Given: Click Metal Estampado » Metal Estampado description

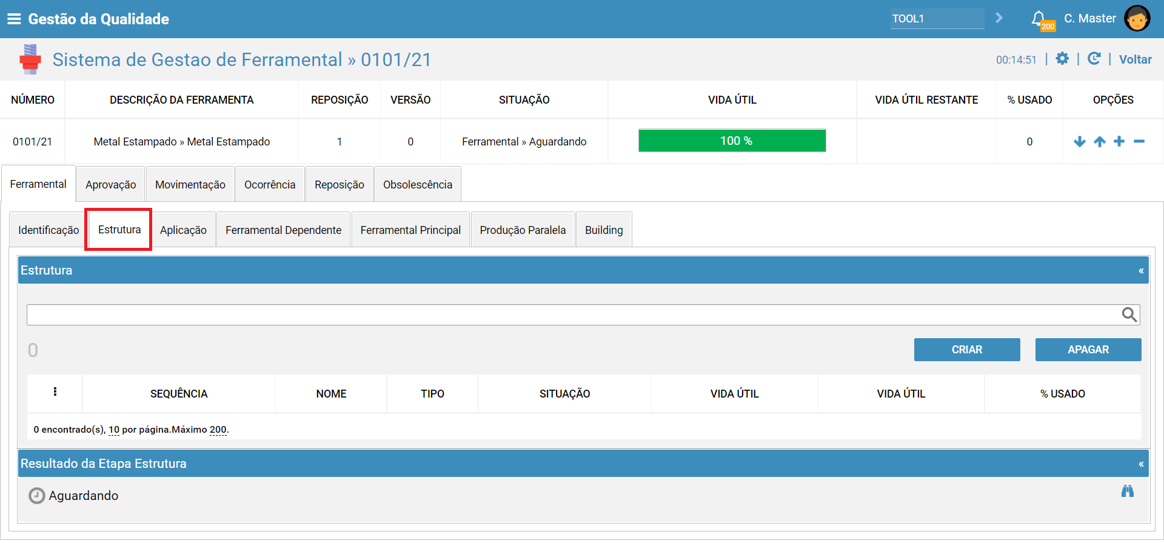Looking at the screenshot, I should point(182,142).
